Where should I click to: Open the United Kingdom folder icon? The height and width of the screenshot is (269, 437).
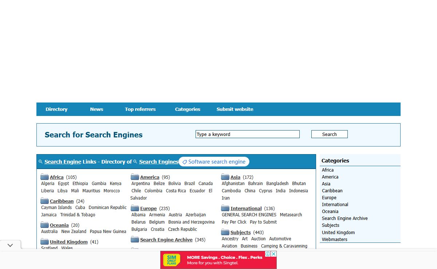pyautogui.click(x=44, y=242)
